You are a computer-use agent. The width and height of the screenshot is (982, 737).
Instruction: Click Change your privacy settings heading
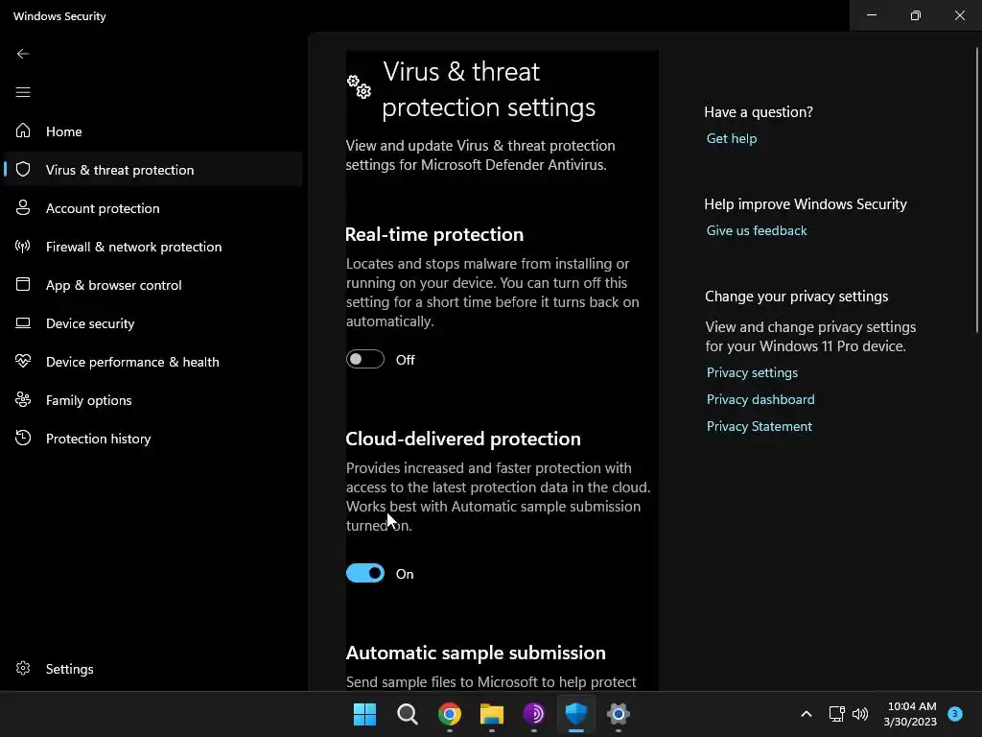[x=796, y=297]
